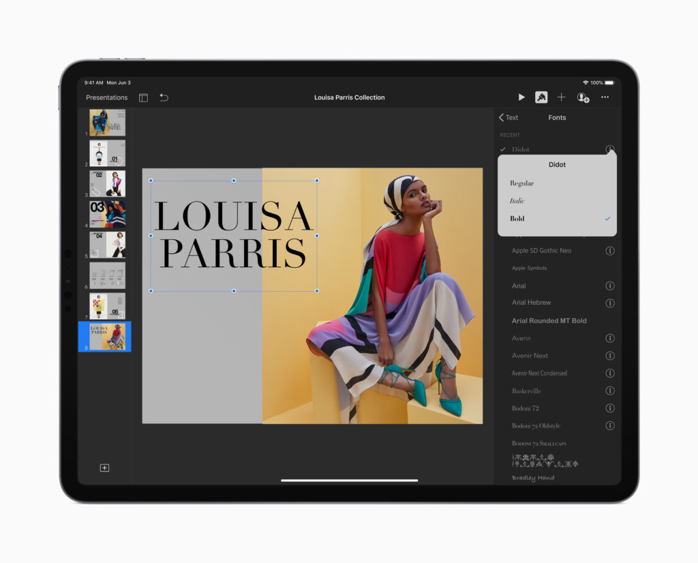
Task: Insert an object using the plus icon
Action: coord(562,97)
